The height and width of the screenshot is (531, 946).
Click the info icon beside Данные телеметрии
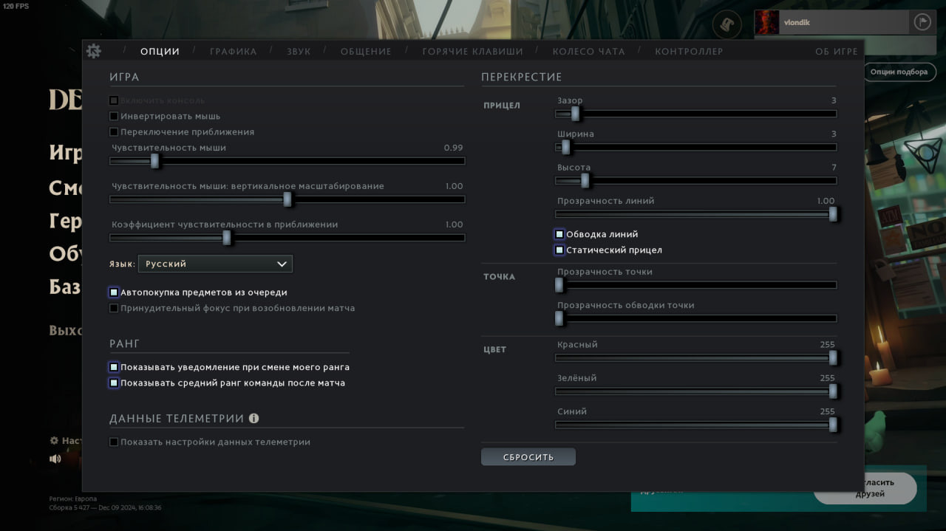[253, 418]
